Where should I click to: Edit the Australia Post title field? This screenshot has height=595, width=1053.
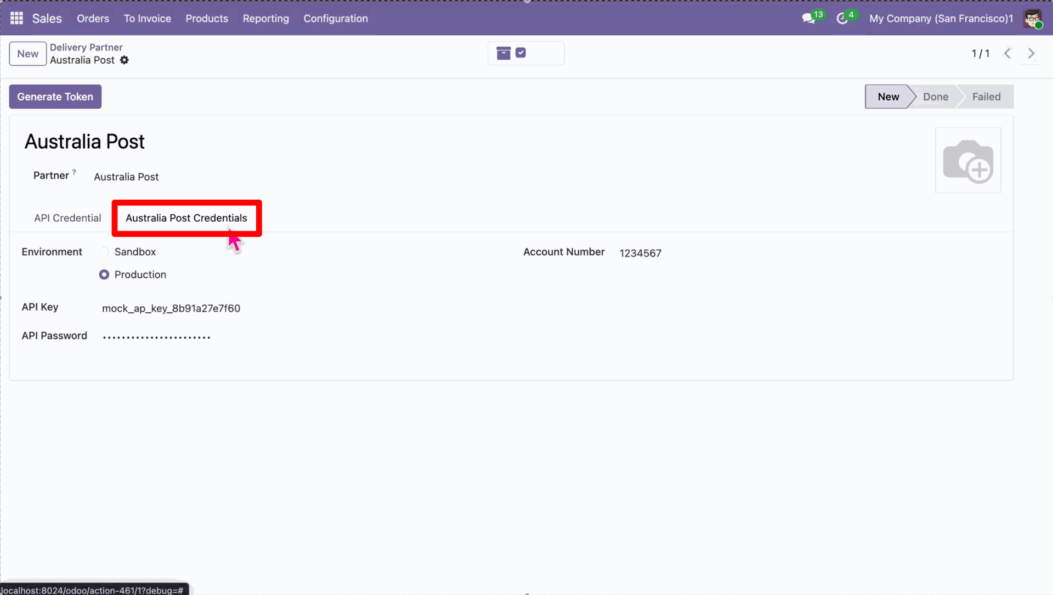click(x=84, y=142)
